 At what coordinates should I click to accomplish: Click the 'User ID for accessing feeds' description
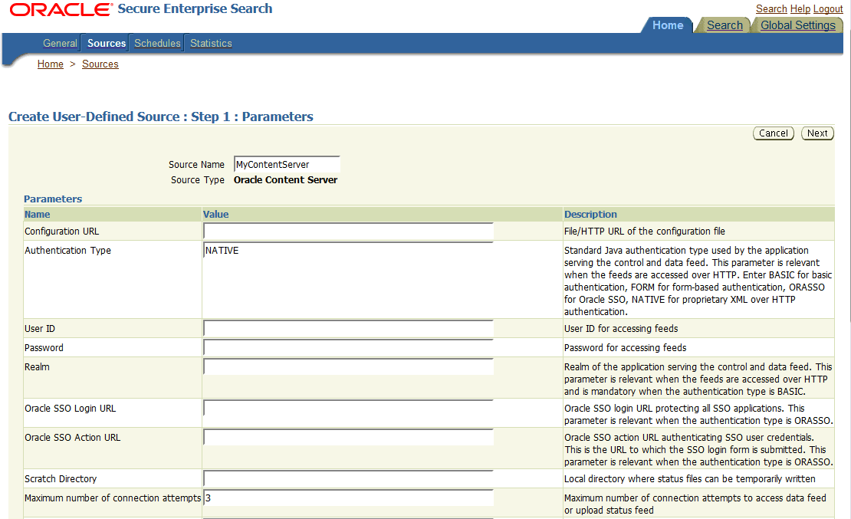[621, 328]
